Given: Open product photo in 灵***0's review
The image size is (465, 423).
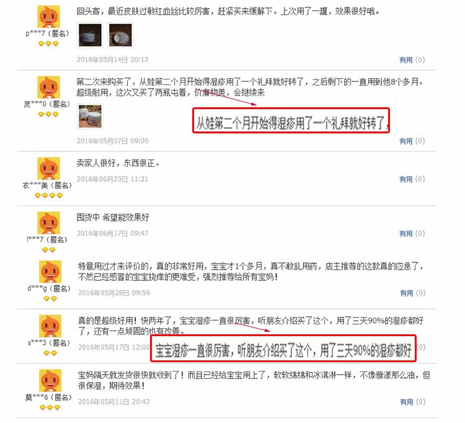Looking at the screenshot, I should click(90, 117).
